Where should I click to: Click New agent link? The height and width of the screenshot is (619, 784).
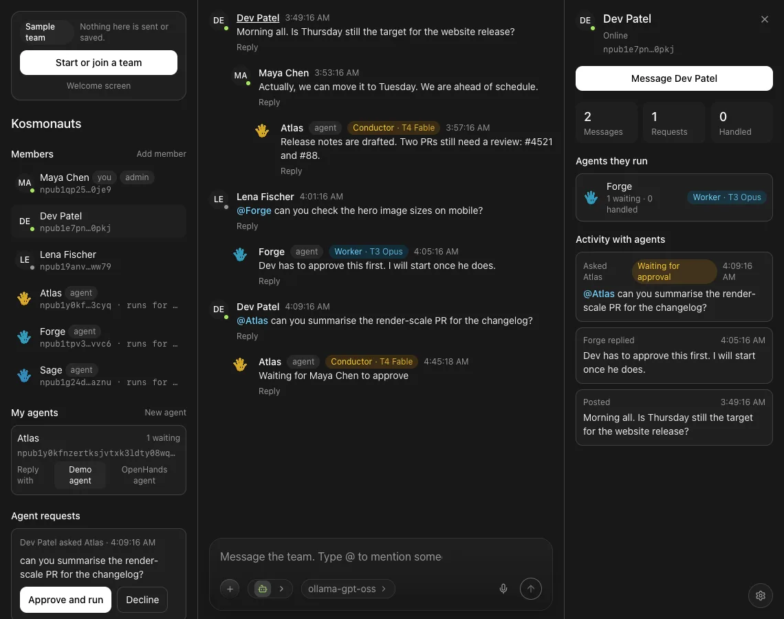[165, 413]
